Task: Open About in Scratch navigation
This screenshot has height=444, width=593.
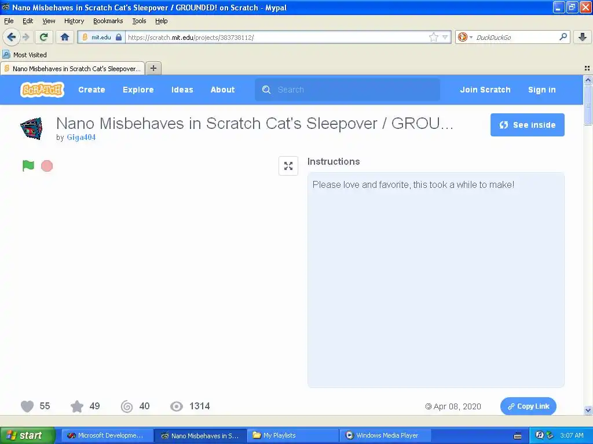Action: 223,90
